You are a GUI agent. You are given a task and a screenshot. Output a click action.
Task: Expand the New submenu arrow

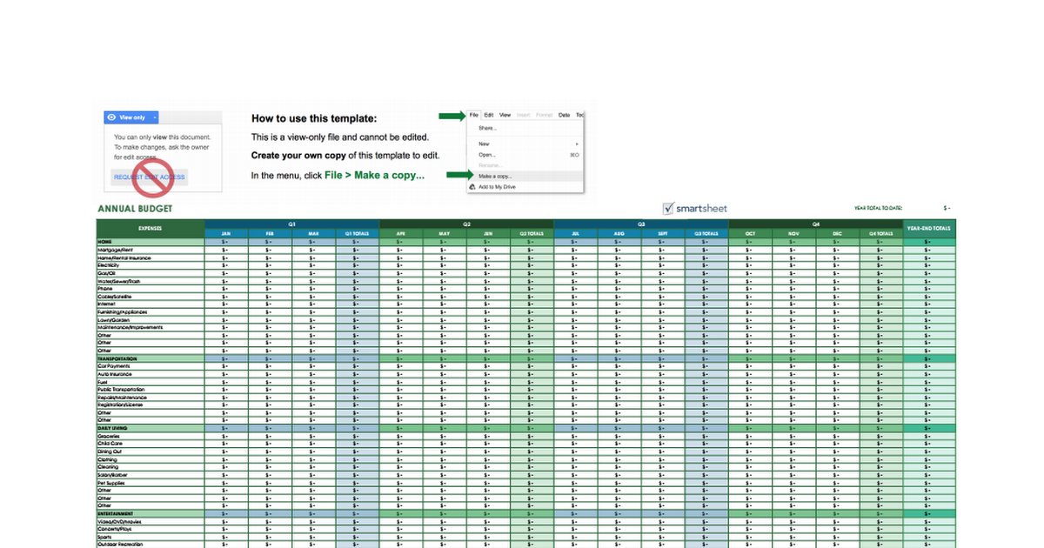[577, 144]
